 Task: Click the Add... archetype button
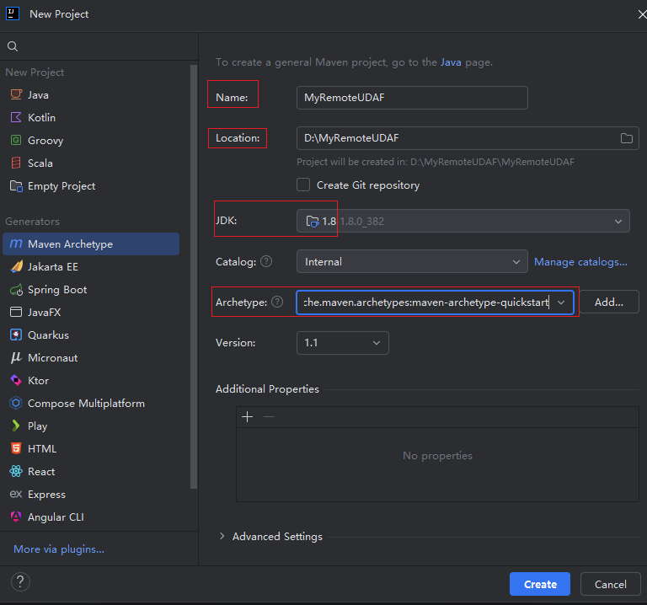click(x=609, y=302)
